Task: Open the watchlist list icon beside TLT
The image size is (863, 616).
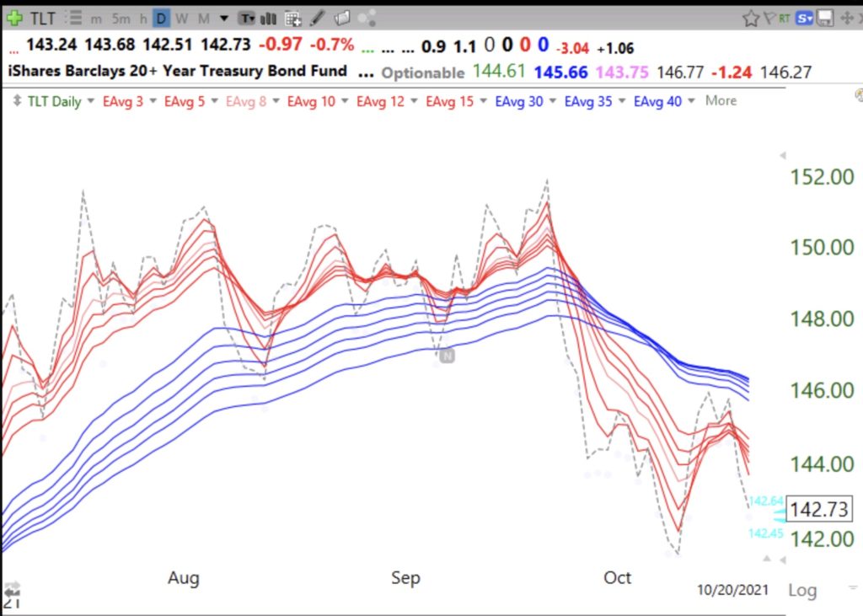Action: 73,18
